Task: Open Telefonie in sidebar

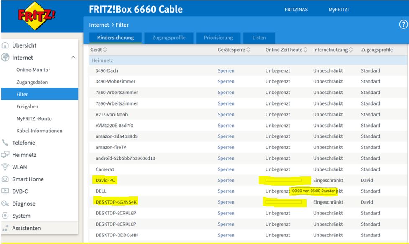Action: point(23,143)
